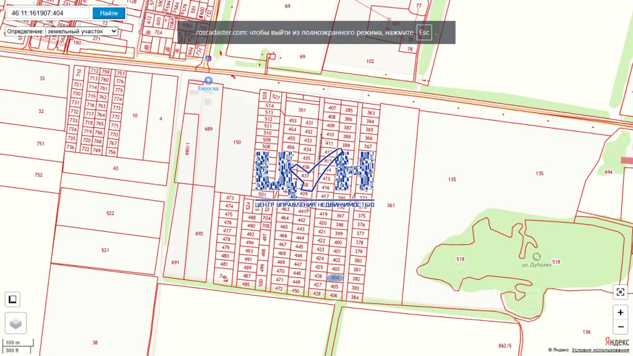Toggle the fullscreen frame icon
Image resolution: width=633 pixels, height=356 pixels.
621,292
